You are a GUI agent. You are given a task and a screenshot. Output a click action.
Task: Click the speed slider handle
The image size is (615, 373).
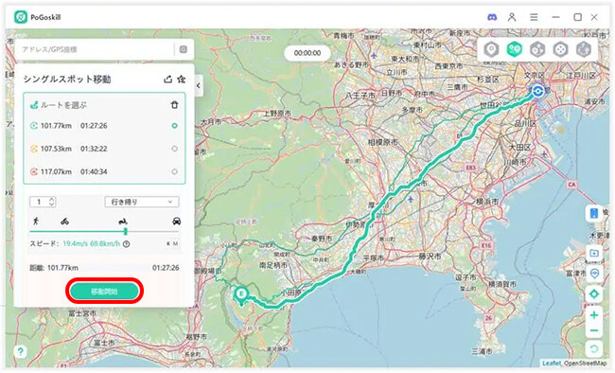click(x=126, y=231)
